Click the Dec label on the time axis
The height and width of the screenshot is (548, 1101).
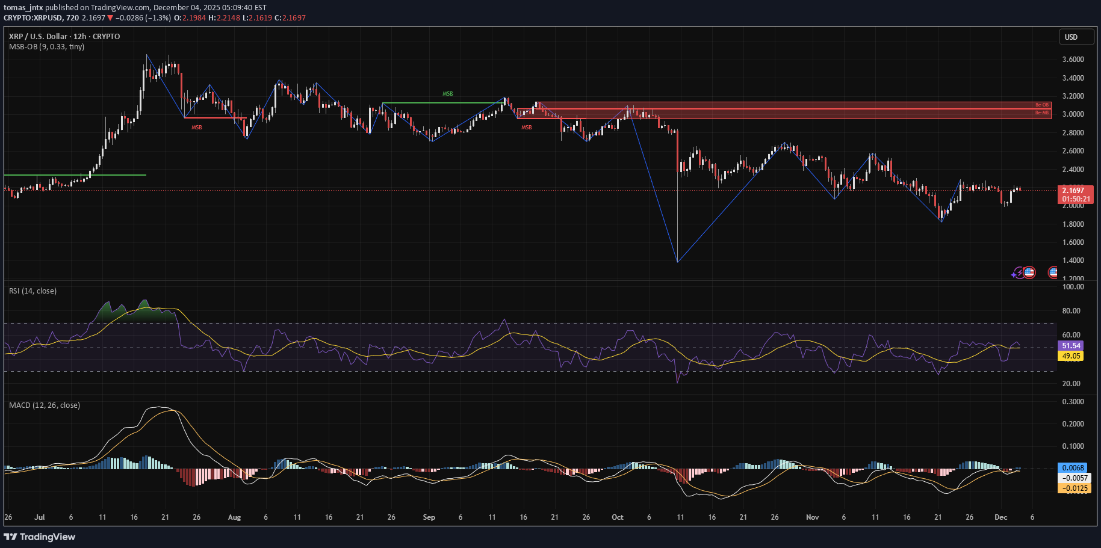coord(1000,517)
